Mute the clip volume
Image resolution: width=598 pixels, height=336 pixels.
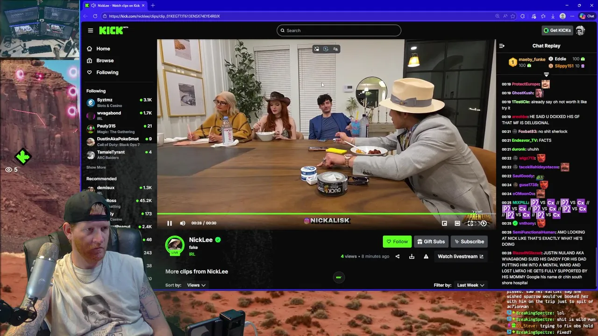coord(183,223)
